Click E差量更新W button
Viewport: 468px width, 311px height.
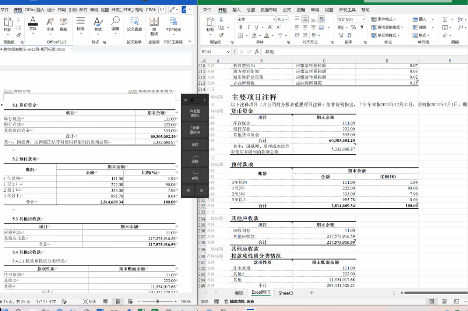195,130
